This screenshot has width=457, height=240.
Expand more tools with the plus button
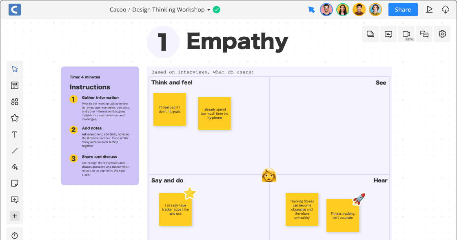click(15, 216)
